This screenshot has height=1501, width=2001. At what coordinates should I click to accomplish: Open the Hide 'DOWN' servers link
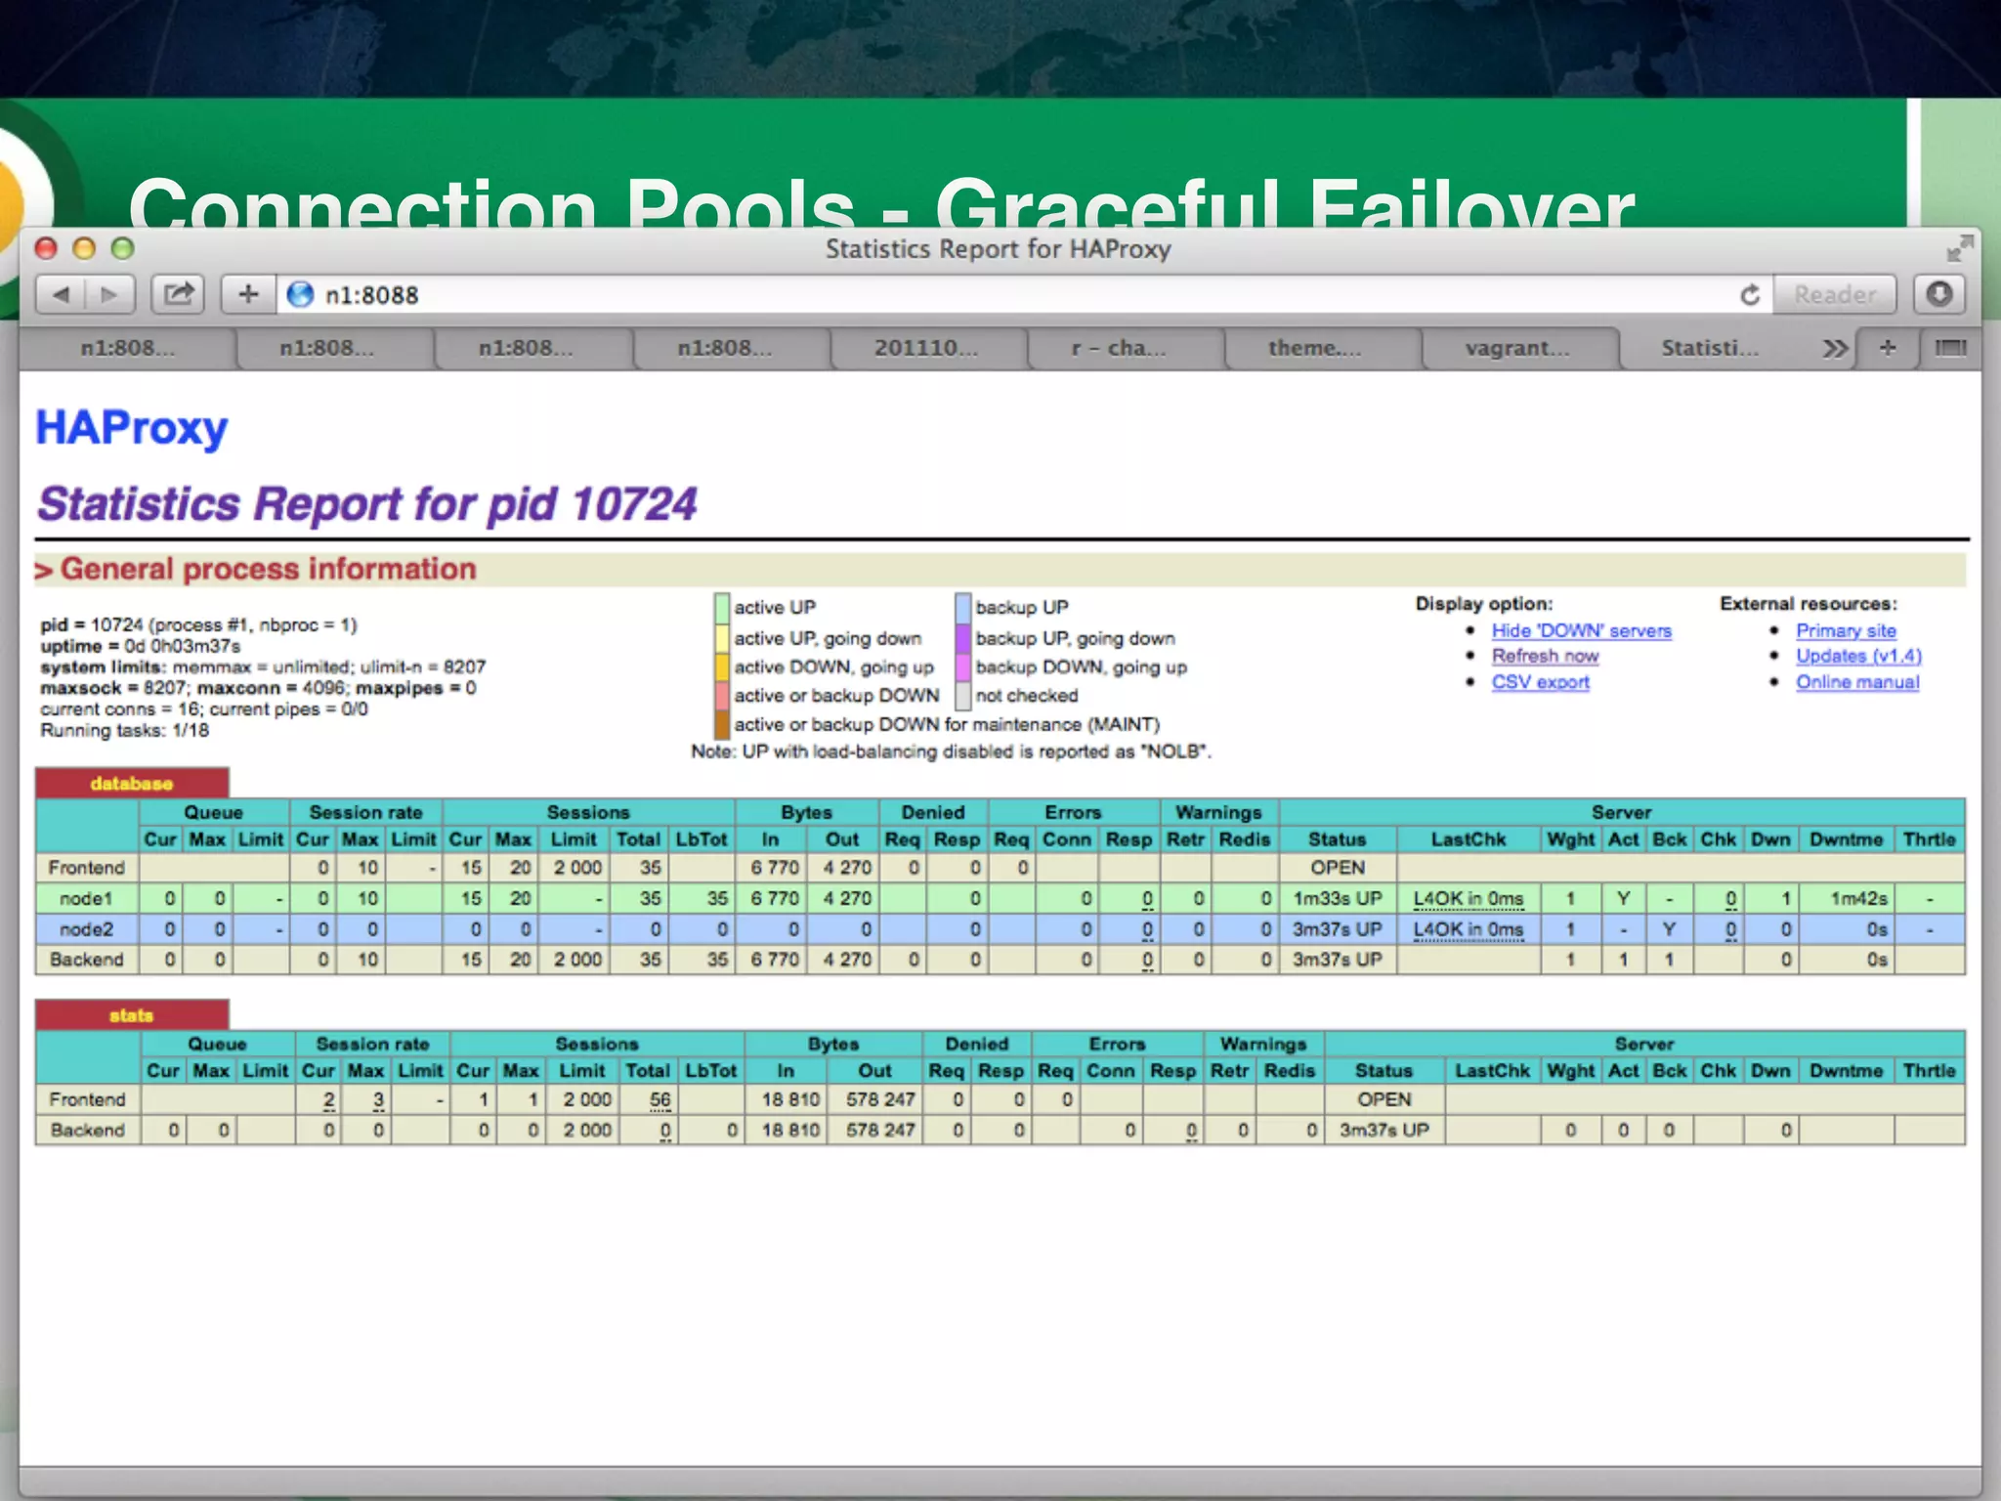tap(1581, 630)
